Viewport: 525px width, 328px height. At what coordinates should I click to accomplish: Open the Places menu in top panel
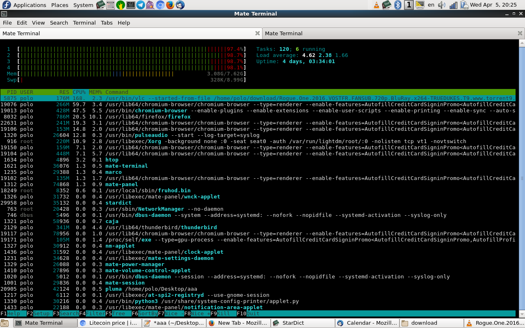click(60, 5)
